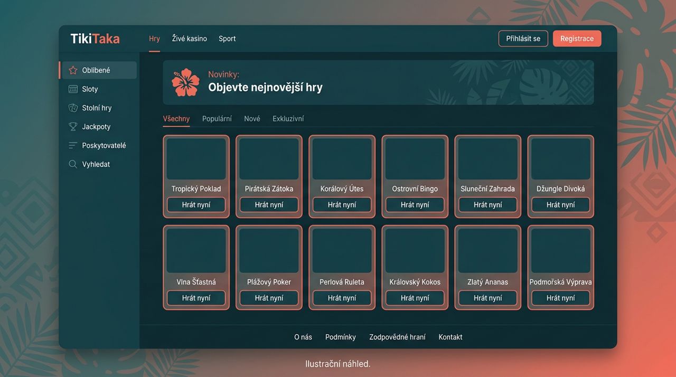Play Zlatý Ananas with Hrát nyní
Image resolution: width=676 pixels, height=377 pixels.
(x=487, y=298)
